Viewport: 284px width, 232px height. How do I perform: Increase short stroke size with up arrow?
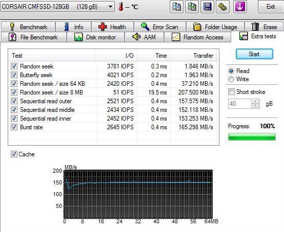click(x=255, y=102)
